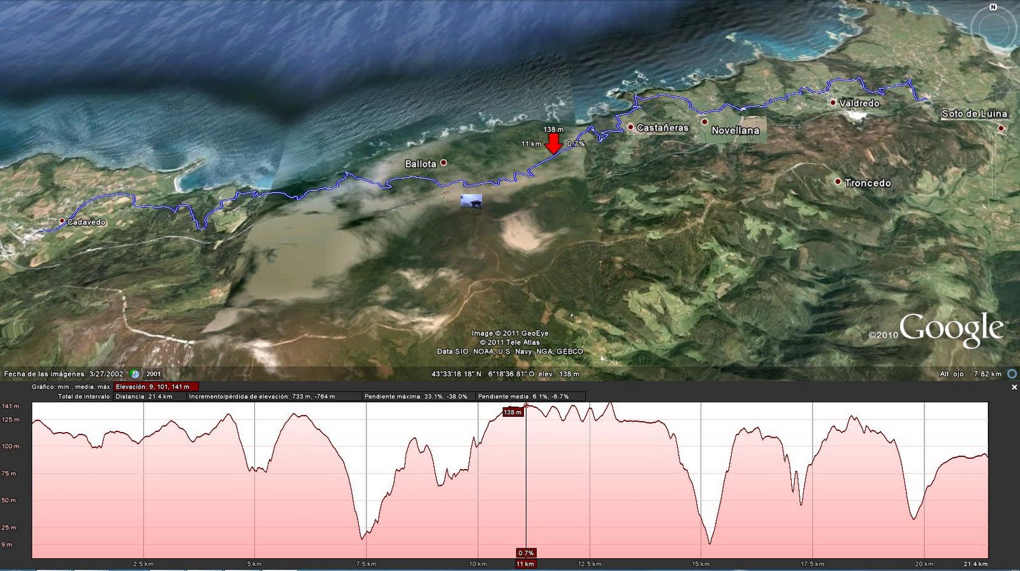Screen dimensions: 1020x571
Task: Click the 9 m elevation axis label
Action: (x=7, y=545)
